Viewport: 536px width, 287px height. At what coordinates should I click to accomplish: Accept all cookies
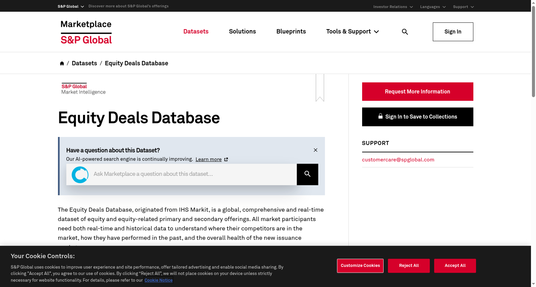[x=455, y=266]
